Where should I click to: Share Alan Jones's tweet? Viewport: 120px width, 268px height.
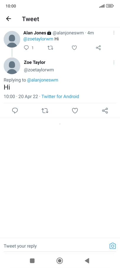click(x=98, y=48)
